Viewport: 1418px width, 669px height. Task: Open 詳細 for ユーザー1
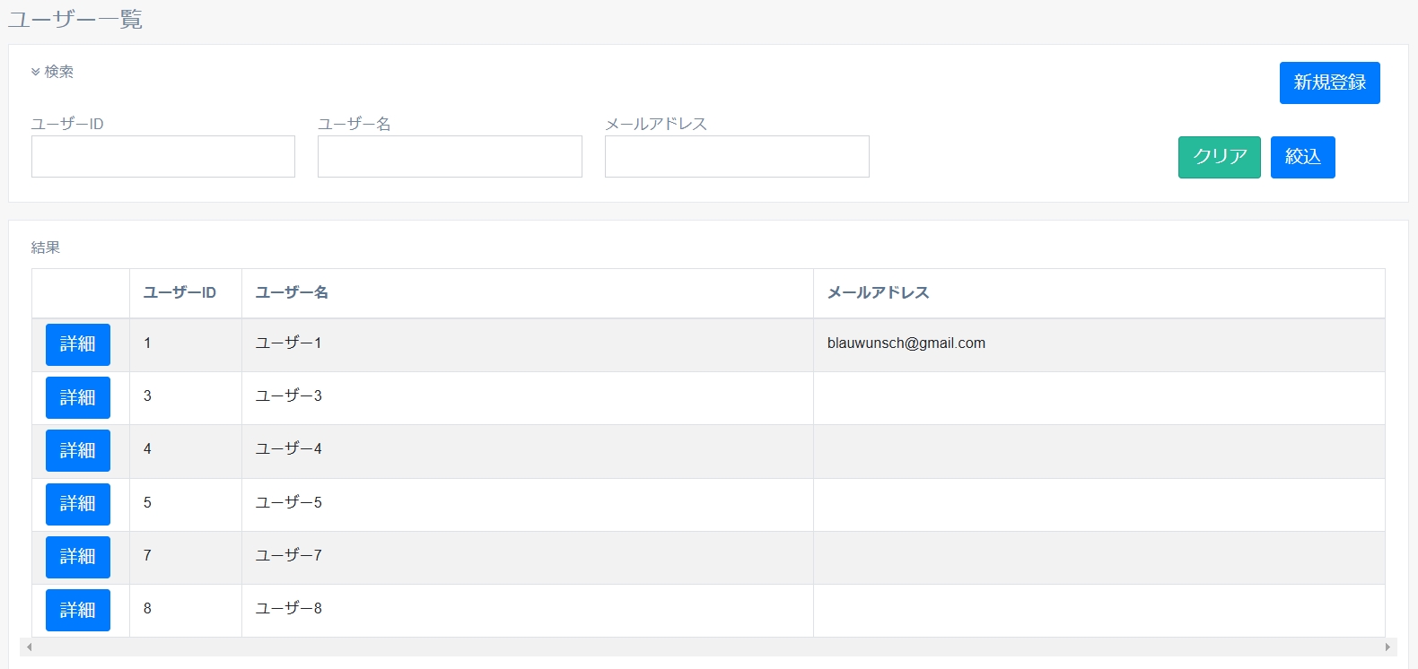click(x=78, y=344)
